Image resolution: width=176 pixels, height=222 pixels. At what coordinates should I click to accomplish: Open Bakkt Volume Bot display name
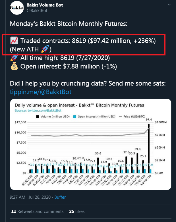point(45,5)
